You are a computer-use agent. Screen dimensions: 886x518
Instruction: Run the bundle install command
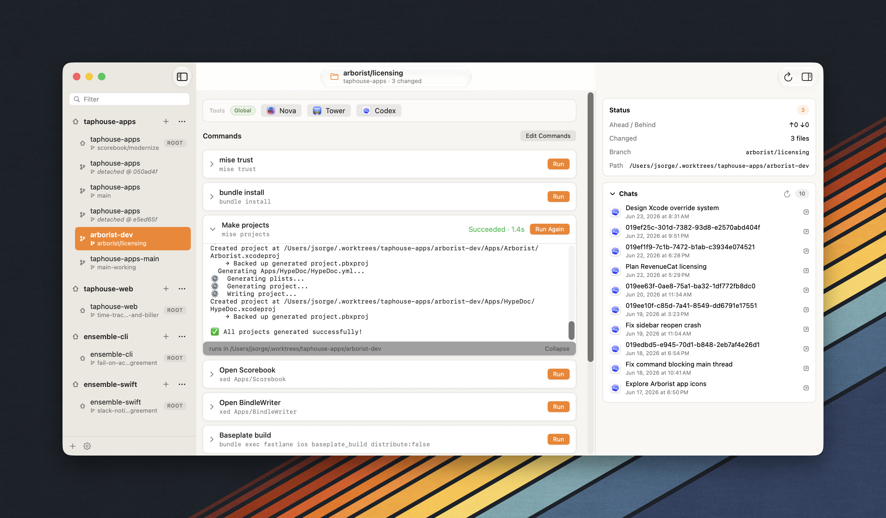558,197
